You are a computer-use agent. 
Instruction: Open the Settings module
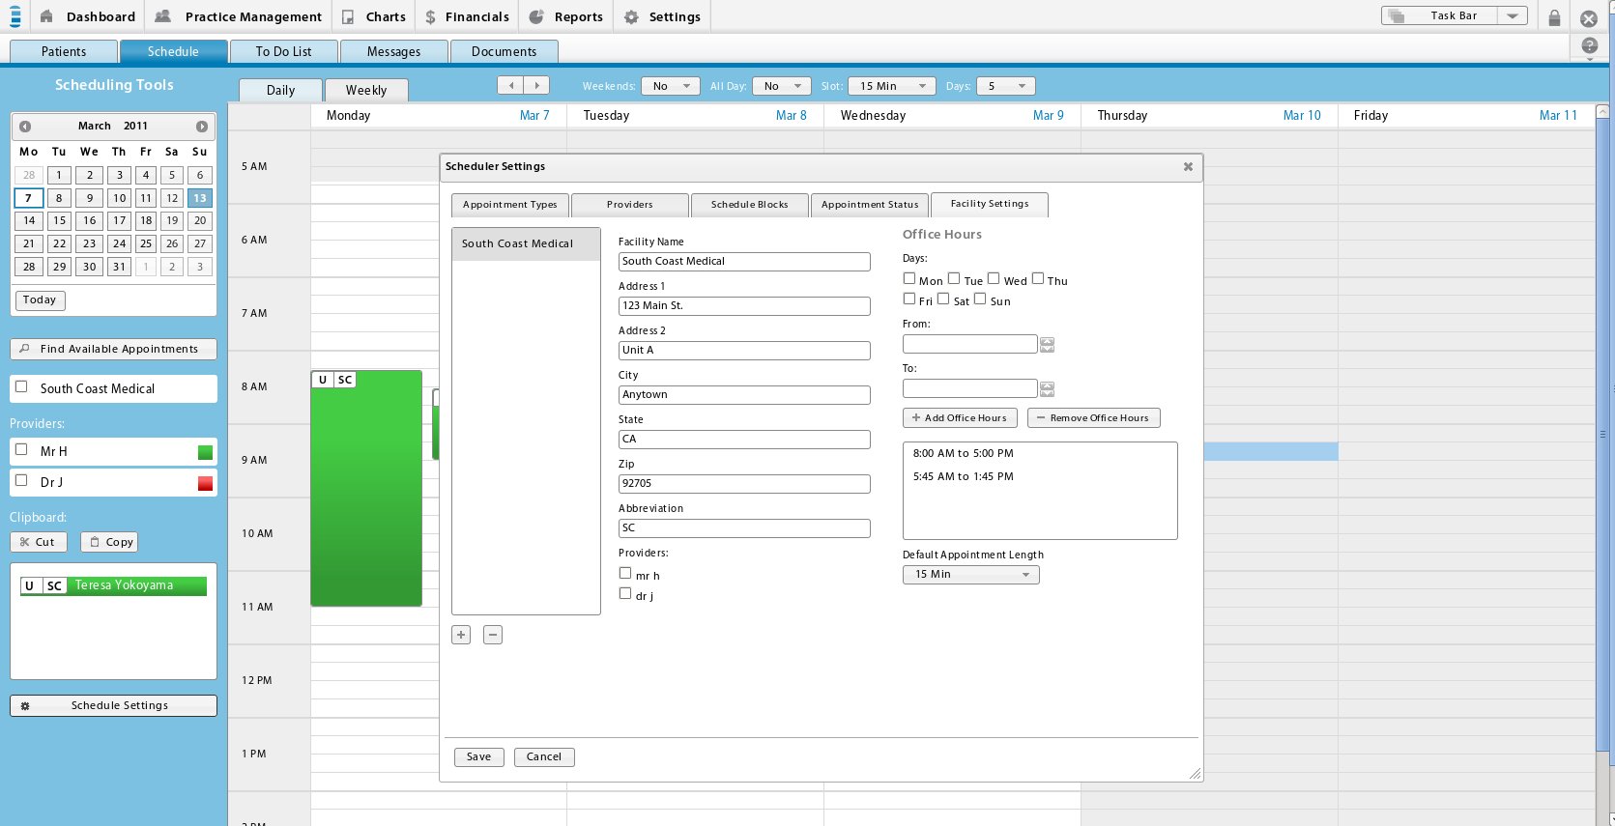pyautogui.click(x=662, y=16)
